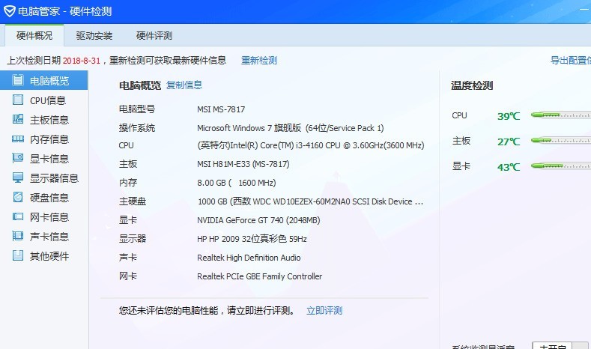This screenshot has height=349, width=591.
Task: Open 显示器信息 monitor details
Action: 54,178
